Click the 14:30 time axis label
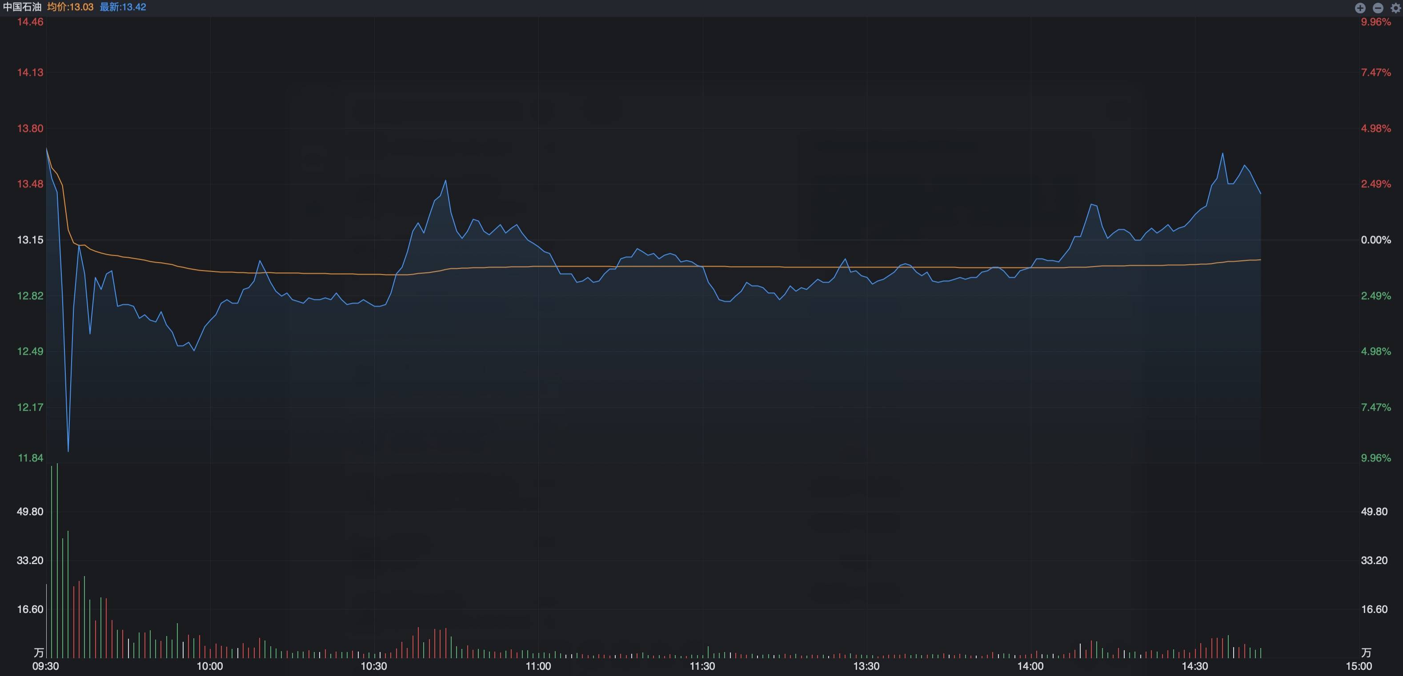The height and width of the screenshot is (676, 1403). [x=1195, y=666]
